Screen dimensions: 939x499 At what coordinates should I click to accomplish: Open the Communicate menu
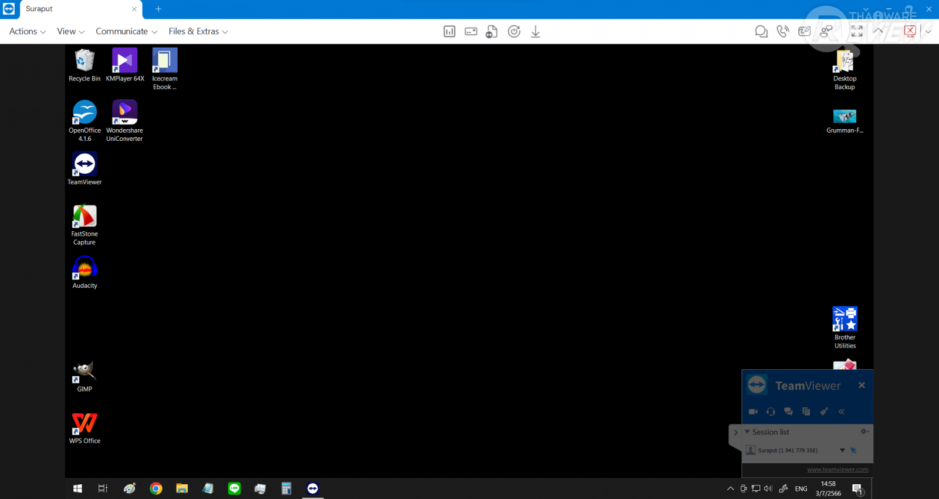(x=126, y=32)
